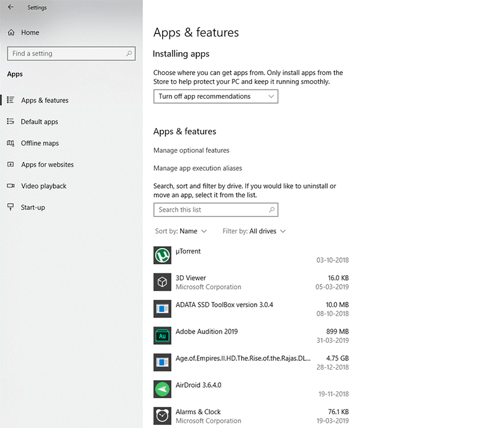Focus the Find a setting search box

click(71, 53)
